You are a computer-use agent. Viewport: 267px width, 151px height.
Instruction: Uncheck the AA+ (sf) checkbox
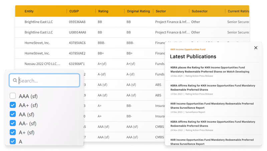click(x=13, y=105)
